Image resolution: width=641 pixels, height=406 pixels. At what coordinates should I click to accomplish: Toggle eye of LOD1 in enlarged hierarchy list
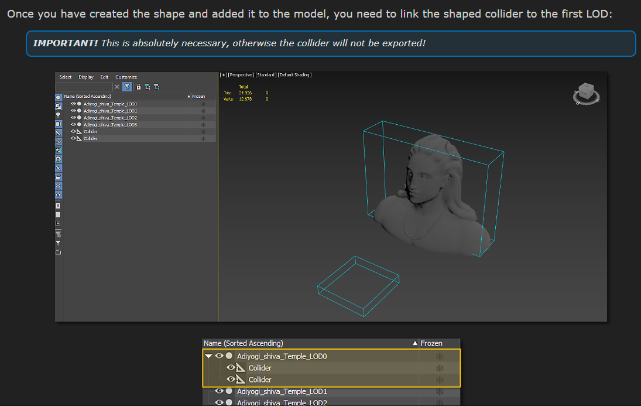(x=219, y=391)
